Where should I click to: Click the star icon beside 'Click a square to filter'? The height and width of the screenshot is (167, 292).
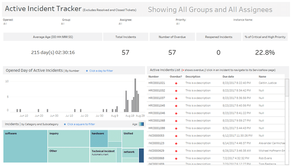(65, 124)
